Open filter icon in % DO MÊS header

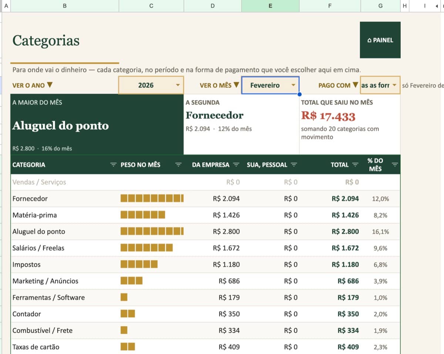(395, 165)
